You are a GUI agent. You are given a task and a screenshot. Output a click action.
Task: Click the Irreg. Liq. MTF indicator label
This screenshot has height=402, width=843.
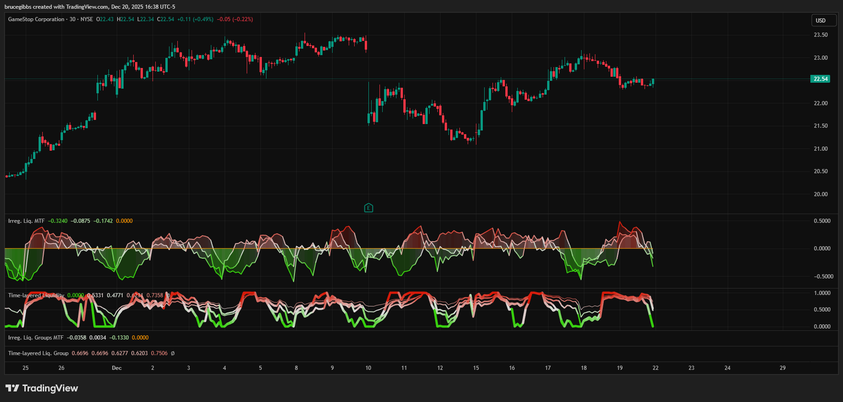pyautogui.click(x=26, y=221)
